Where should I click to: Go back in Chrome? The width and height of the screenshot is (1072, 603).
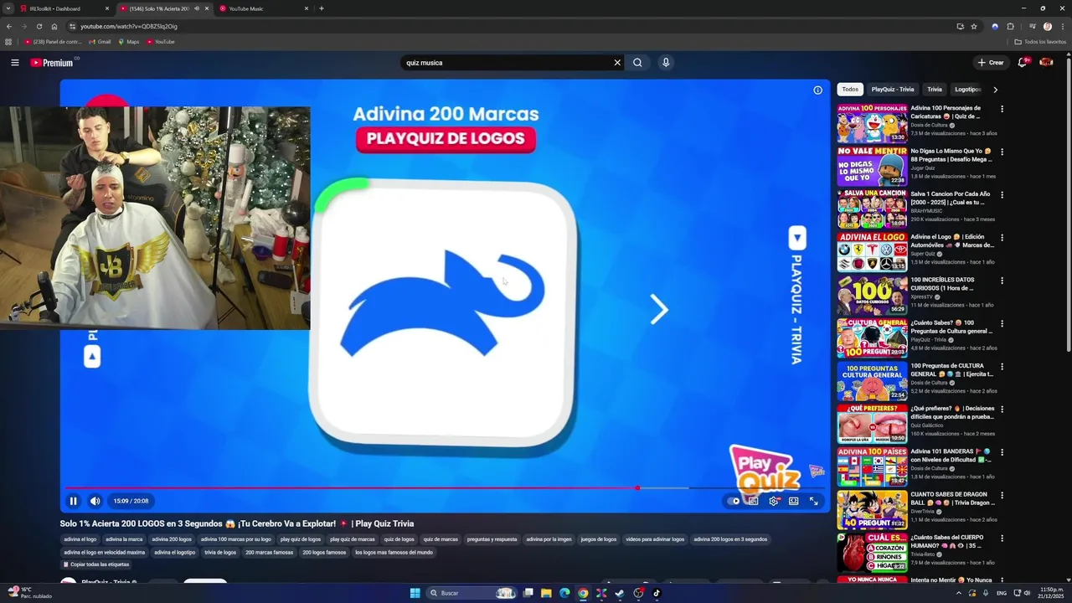pos(9,26)
